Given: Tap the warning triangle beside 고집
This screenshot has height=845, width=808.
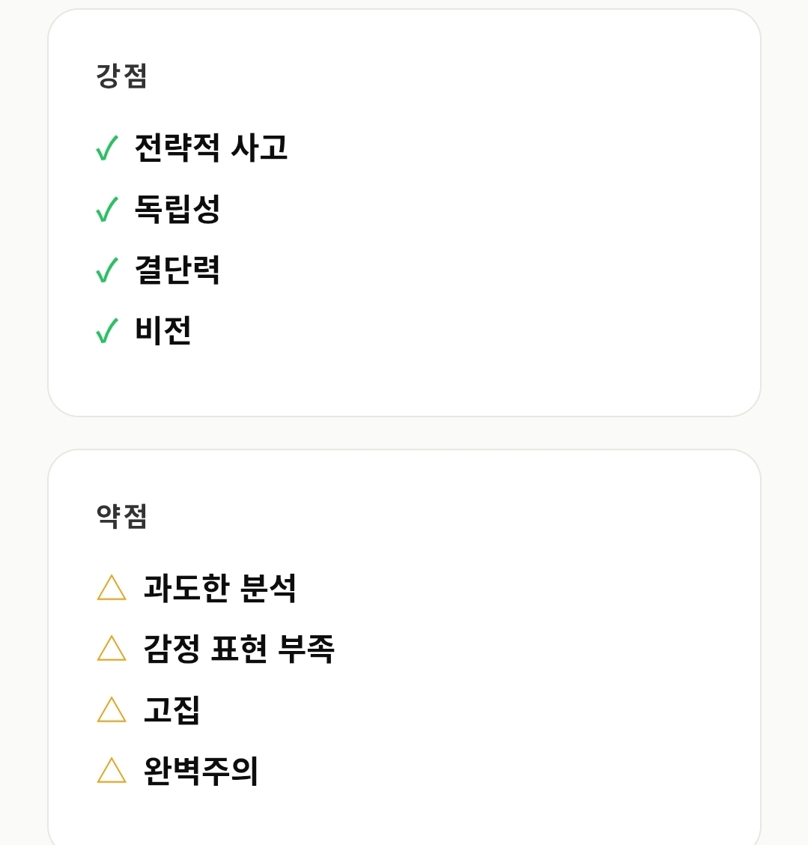Looking at the screenshot, I should tap(112, 710).
